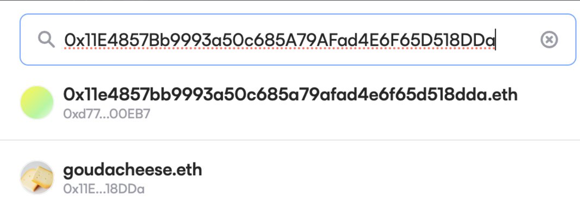Screen dimensions: 580x211
Task: Select the gouda cheese avatar image
Action: click(x=37, y=177)
